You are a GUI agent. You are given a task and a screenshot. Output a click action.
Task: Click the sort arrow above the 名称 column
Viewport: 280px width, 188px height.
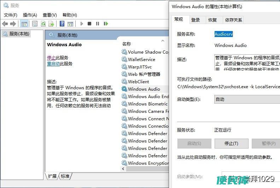[163, 41]
